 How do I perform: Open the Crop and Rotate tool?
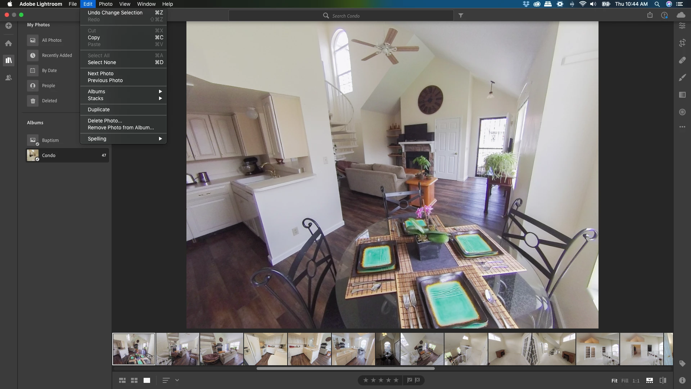pos(682,43)
